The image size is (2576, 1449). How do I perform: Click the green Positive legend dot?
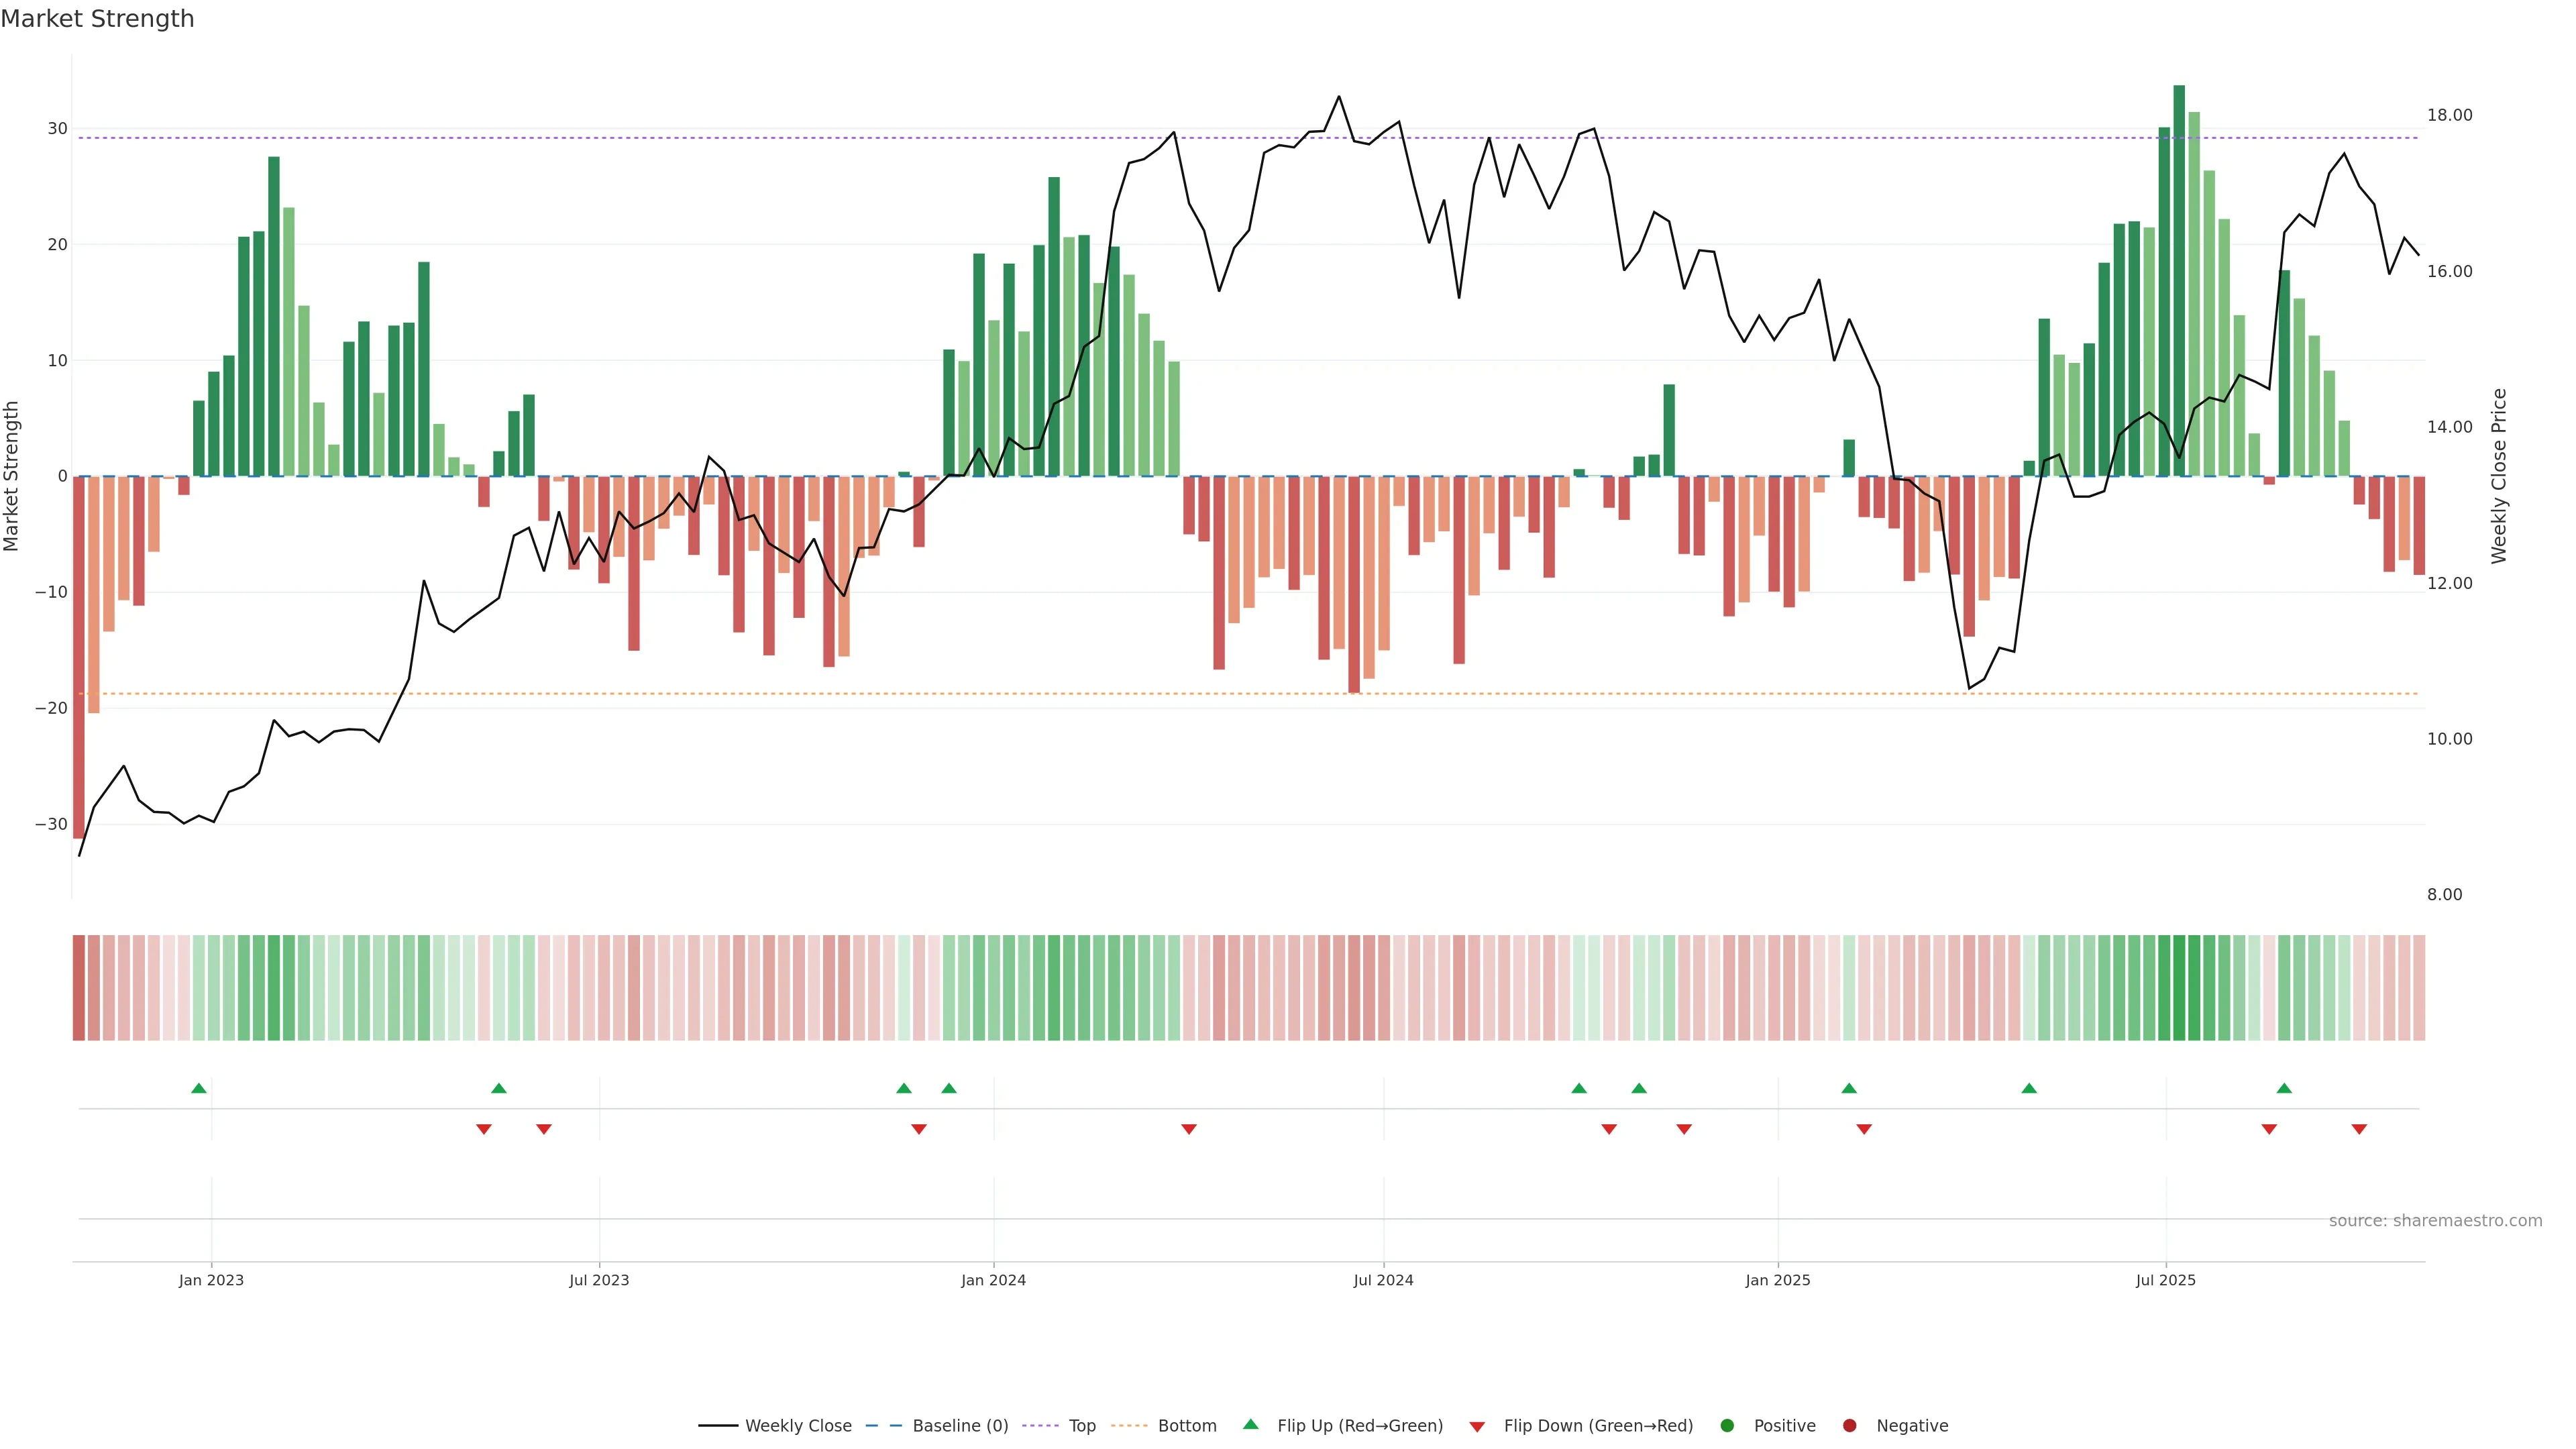click(1727, 1426)
